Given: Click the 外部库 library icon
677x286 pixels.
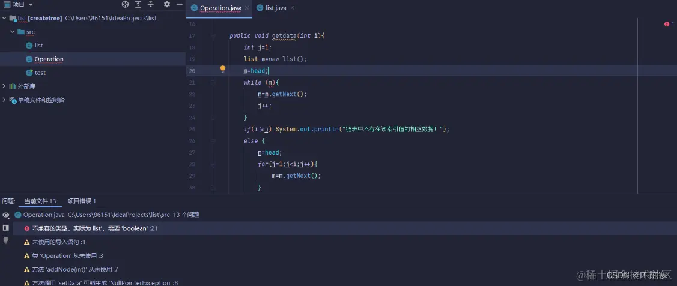Looking at the screenshot, I should (x=13, y=86).
